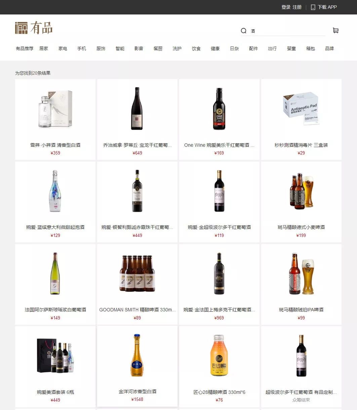Screen dimensions: 357x410
Task: Open the 配件 category
Action: coord(253,48)
